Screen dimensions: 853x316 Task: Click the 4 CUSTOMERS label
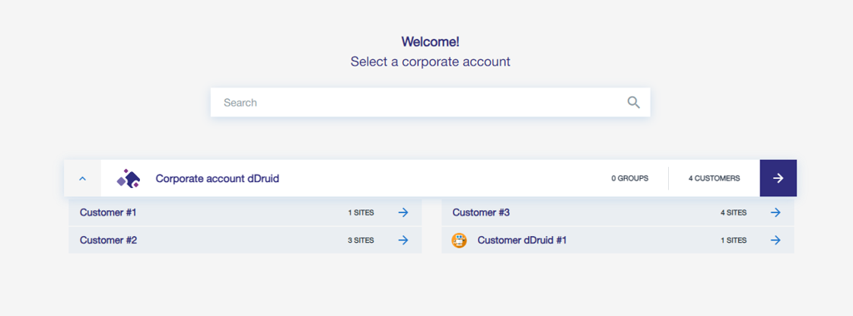[x=714, y=178]
